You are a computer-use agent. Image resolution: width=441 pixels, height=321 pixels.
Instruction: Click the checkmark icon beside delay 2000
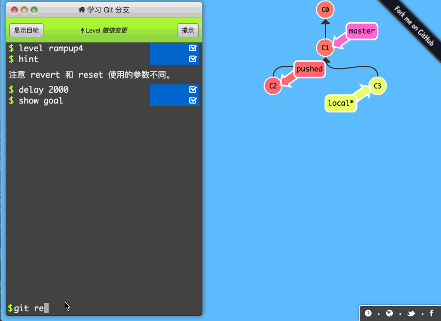coord(193,90)
